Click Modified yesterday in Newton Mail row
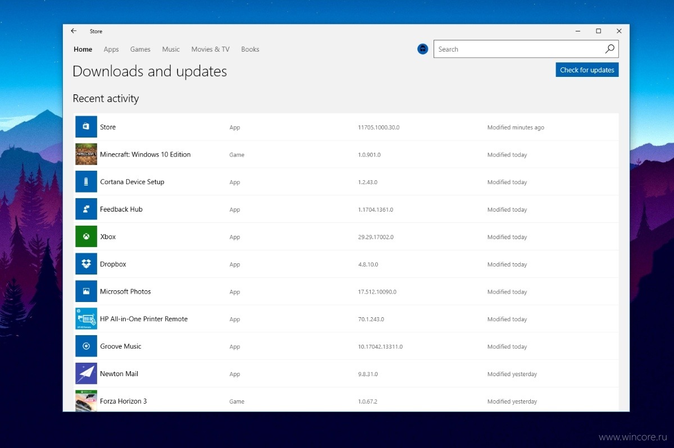 (512, 374)
